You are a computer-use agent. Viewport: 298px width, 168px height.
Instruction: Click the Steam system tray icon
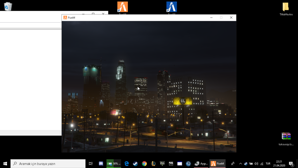(246, 164)
